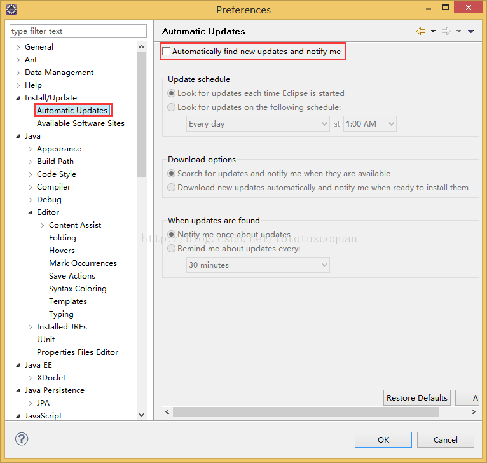
Task: Select Notify me once about updates
Action: [172, 234]
